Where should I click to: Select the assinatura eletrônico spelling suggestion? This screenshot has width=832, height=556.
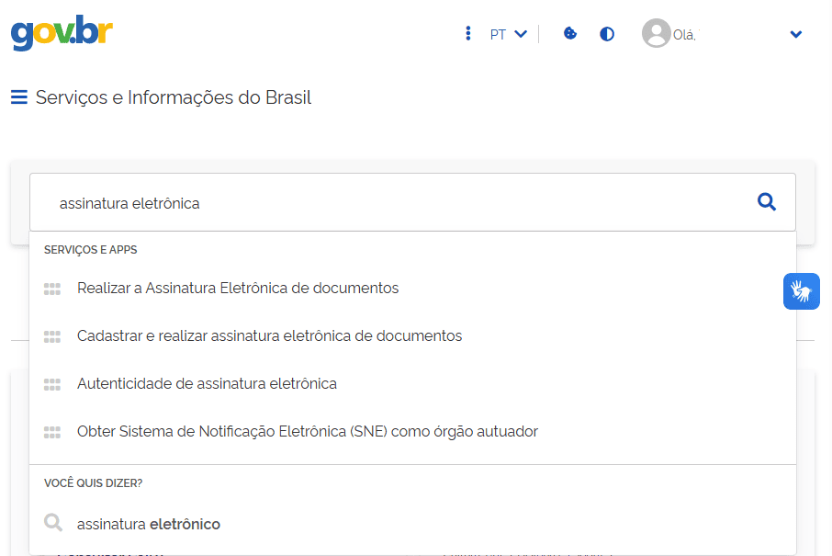[x=147, y=523]
